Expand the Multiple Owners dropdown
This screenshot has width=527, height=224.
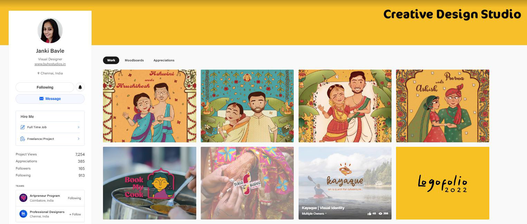pyautogui.click(x=314, y=214)
